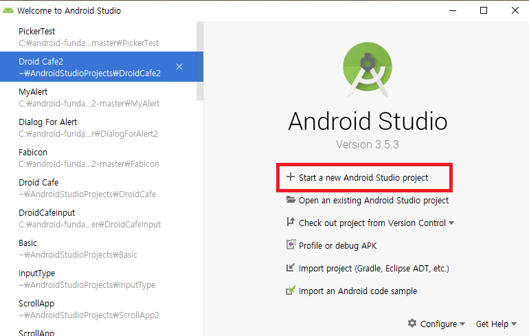
Task: Click the Profile or debug APK icon
Action: (291, 245)
